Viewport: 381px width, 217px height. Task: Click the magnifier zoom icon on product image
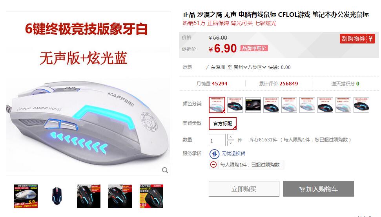[165, 170]
